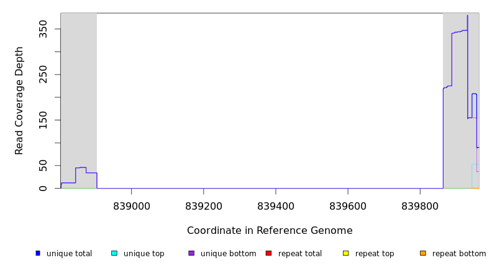Screen dimensions: 492x268
Task: Click the "unique total" legend label
Action: click(69, 254)
